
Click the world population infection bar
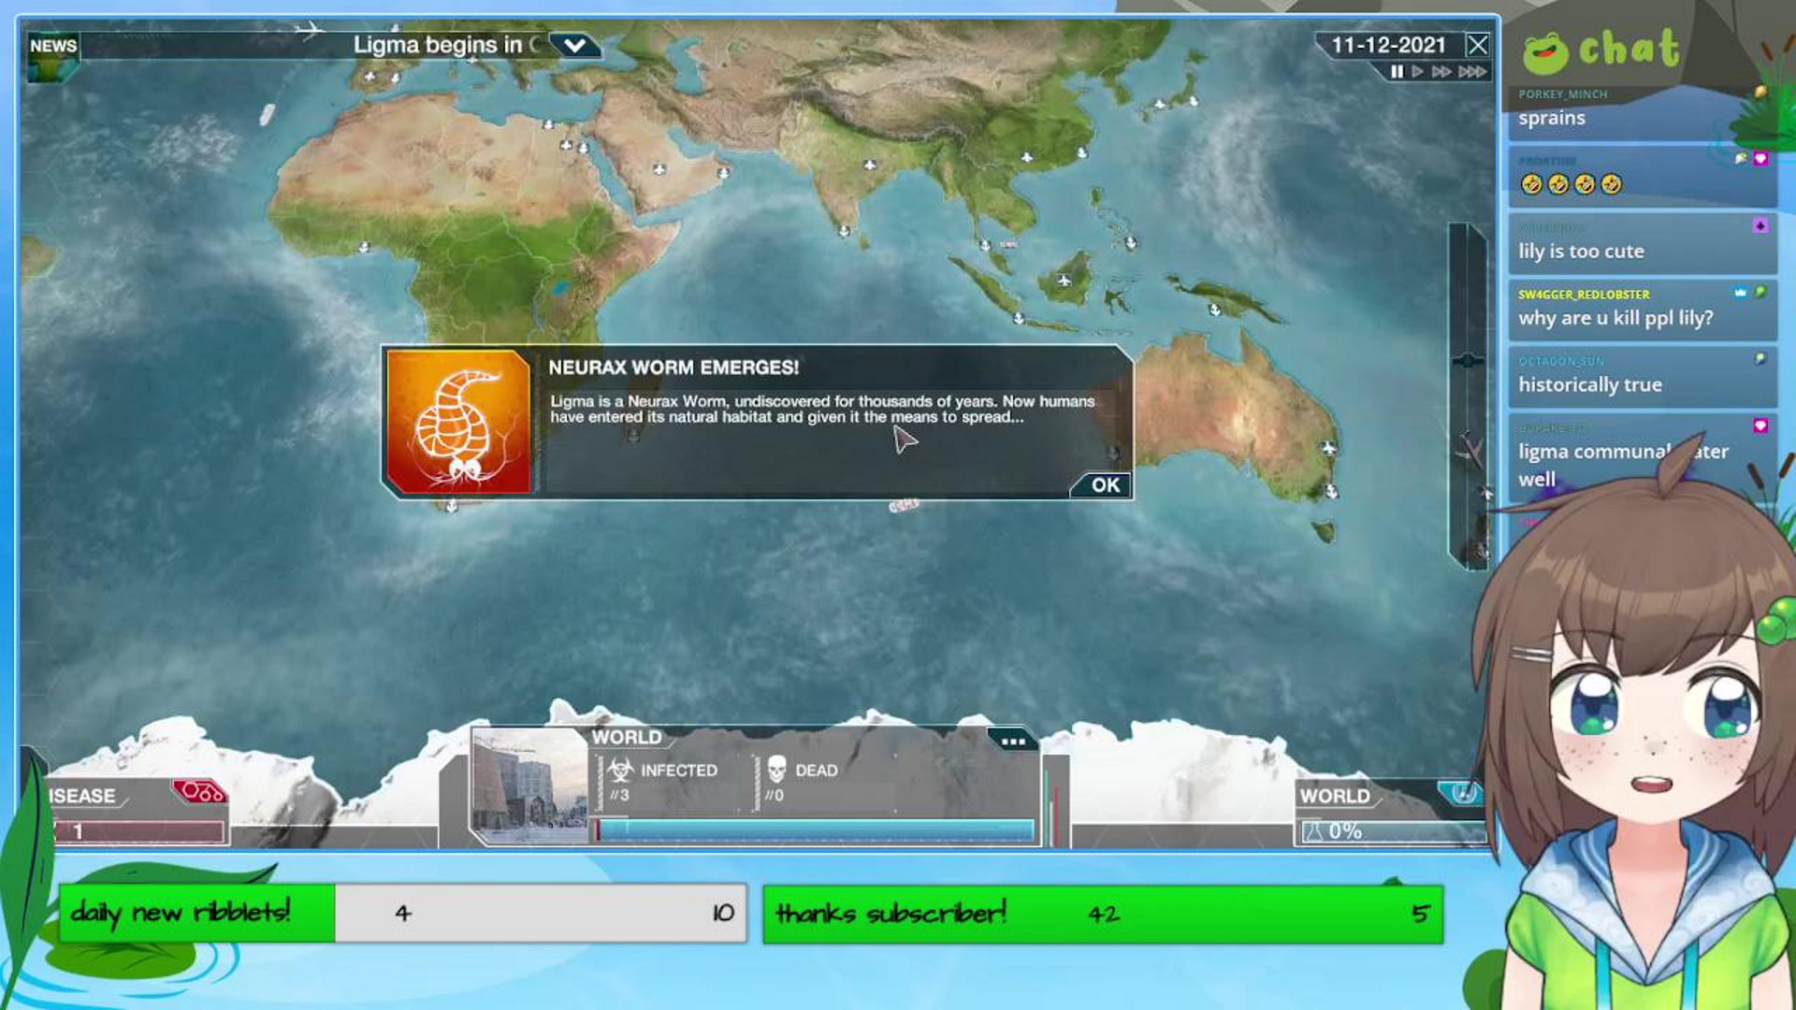(814, 830)
